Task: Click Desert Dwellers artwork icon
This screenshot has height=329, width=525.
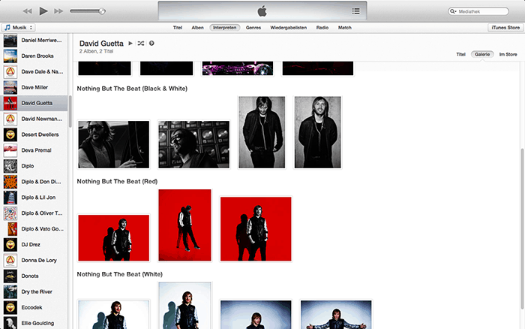Action: coord(10,134)
